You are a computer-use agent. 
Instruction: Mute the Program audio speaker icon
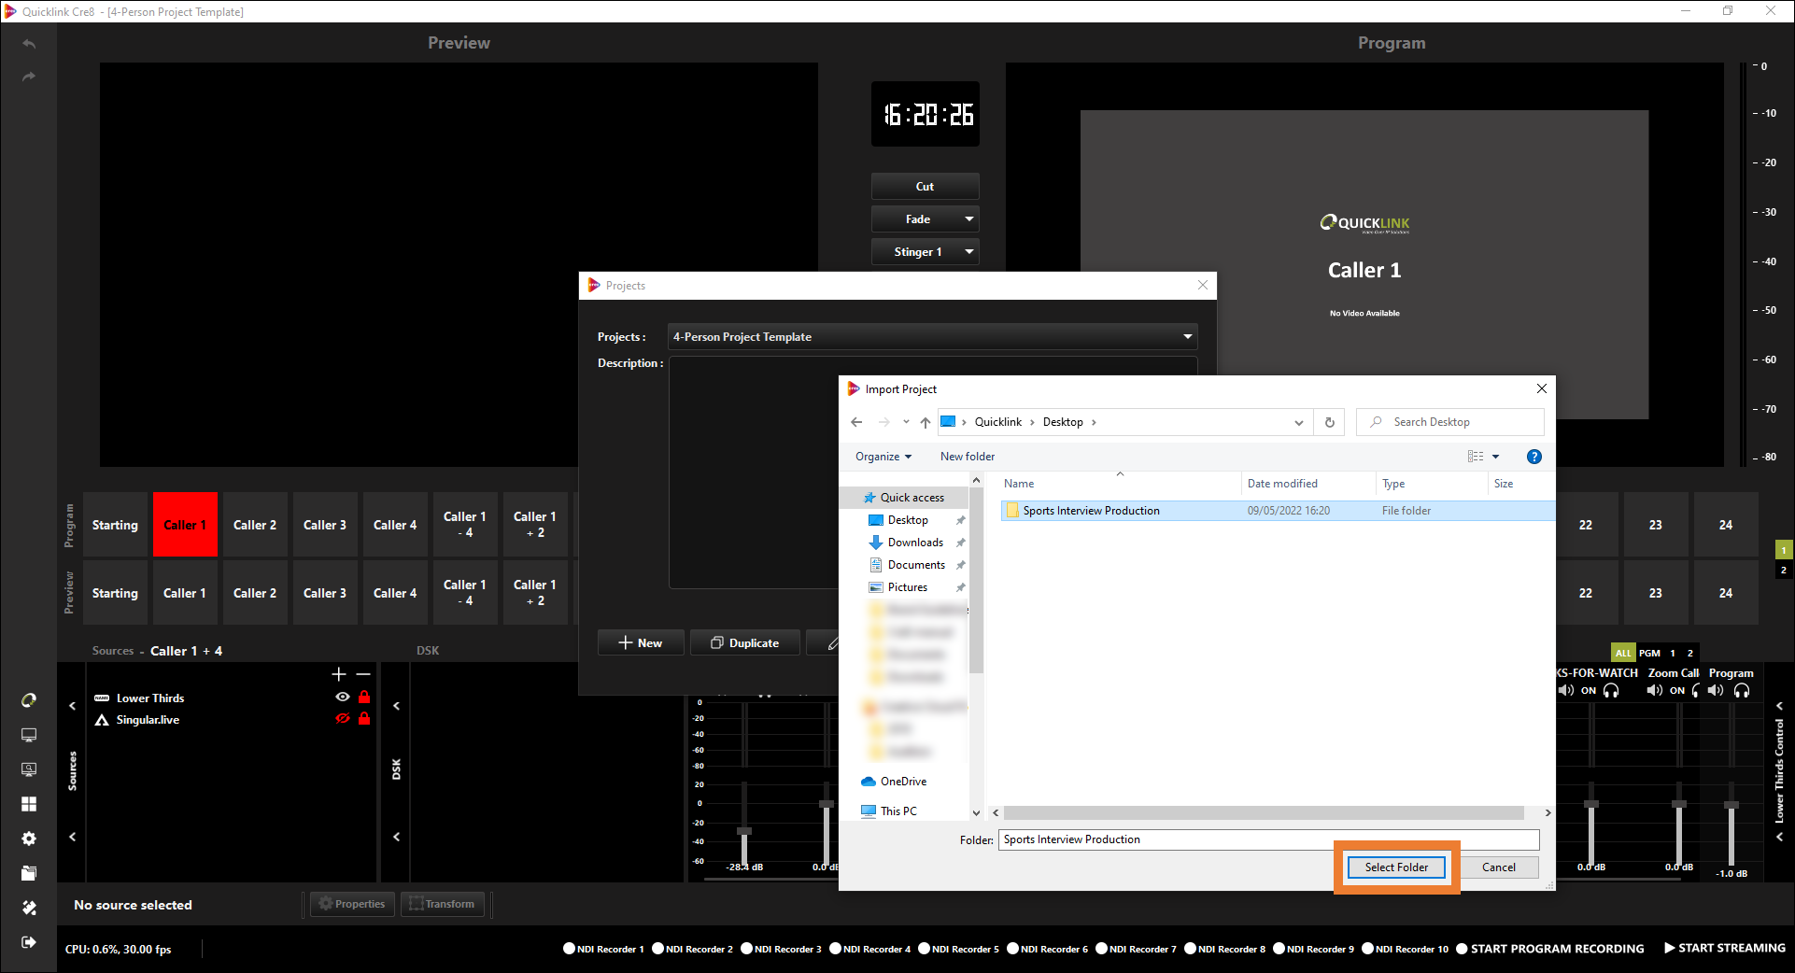[x=1717, y=691]
